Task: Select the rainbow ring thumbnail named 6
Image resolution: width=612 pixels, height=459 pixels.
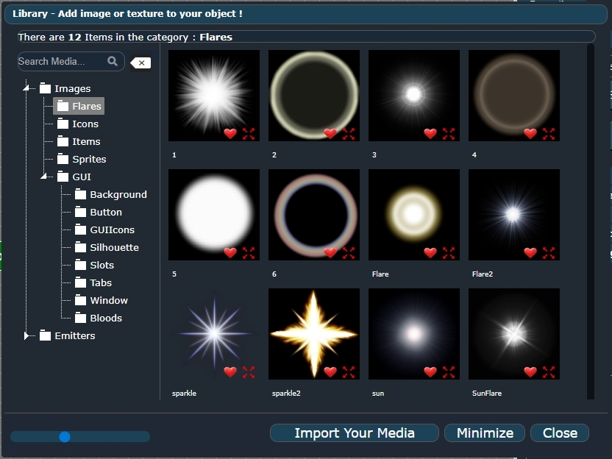Action: click(314, 215)
